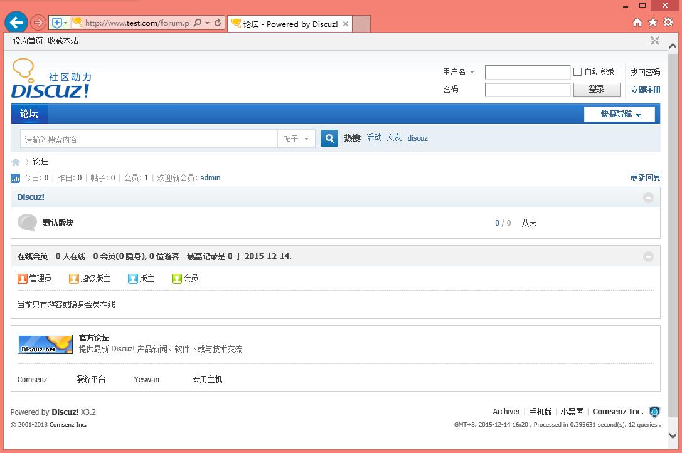The width and height of the screenshot is (682, 453).
Task: Click the browser address bar URL
Action: click(x=137, y=23)
